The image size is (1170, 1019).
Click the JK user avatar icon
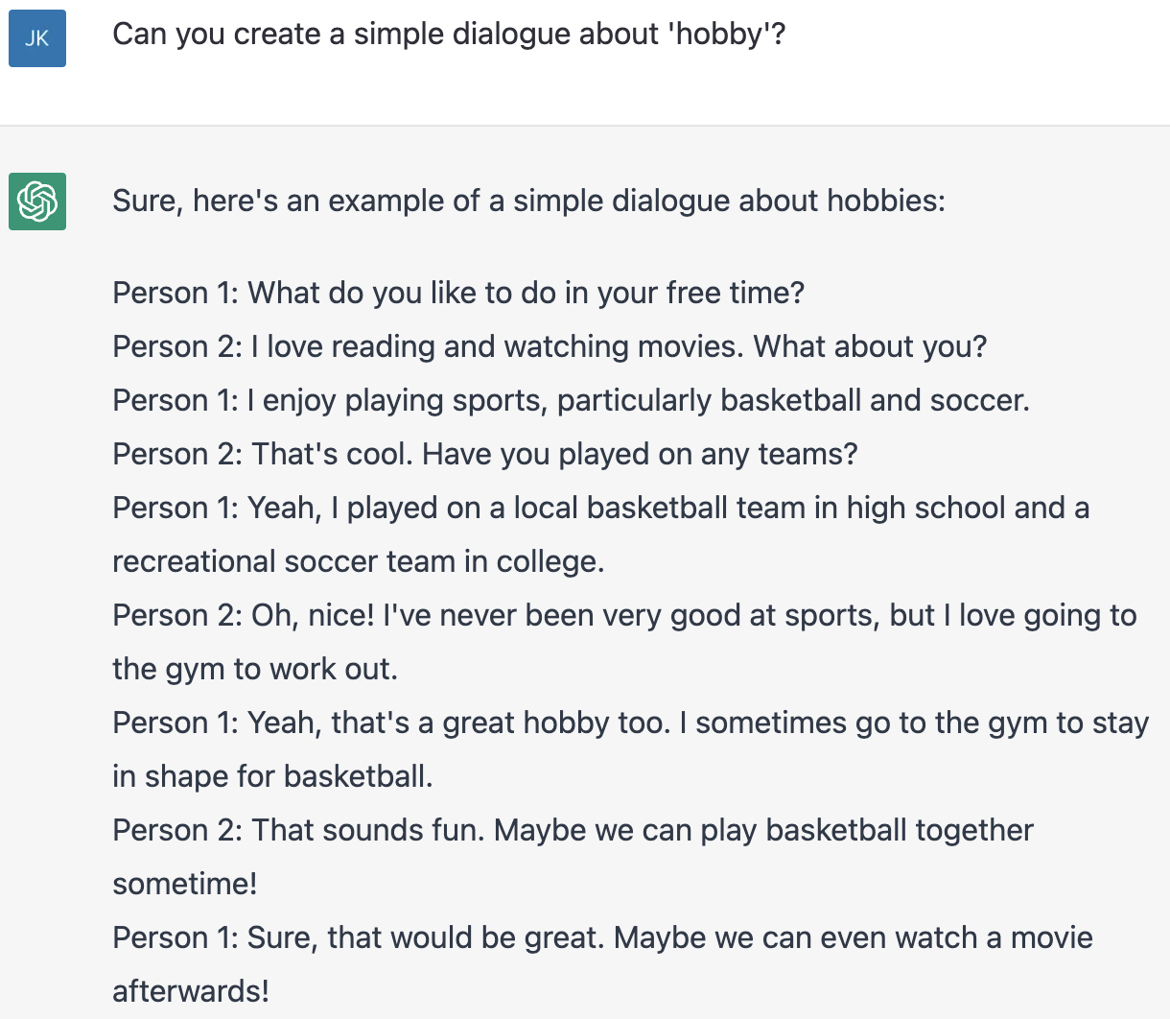click(37, 38)
